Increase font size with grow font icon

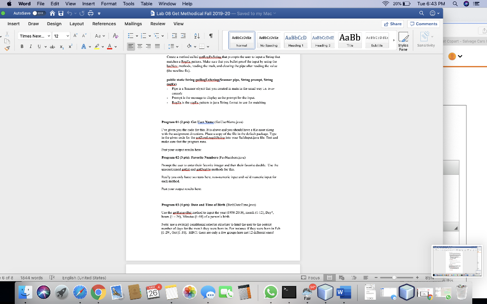[76, 36]
